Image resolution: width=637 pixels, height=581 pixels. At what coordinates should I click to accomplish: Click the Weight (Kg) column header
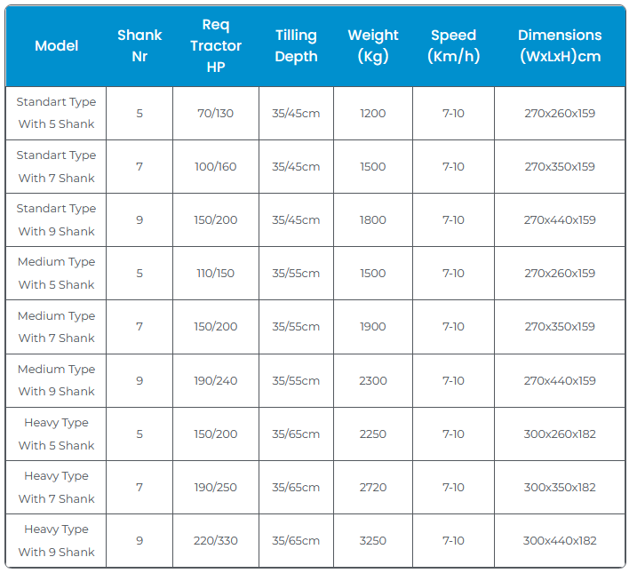tap(373, 46)
